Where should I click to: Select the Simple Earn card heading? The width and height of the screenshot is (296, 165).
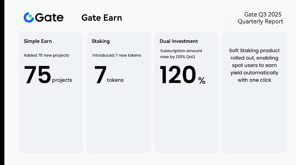click(38, 41)
